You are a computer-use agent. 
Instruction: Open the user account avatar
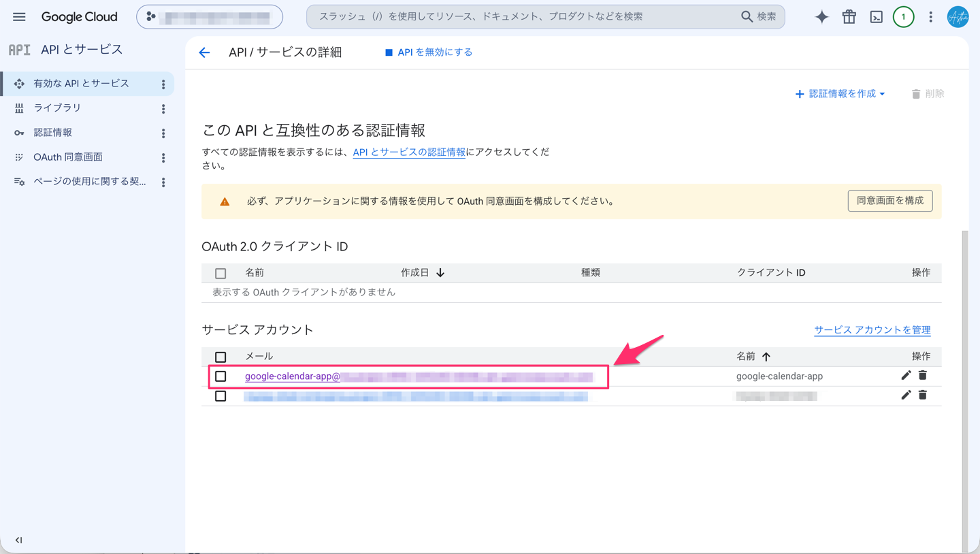coord(958,17)
